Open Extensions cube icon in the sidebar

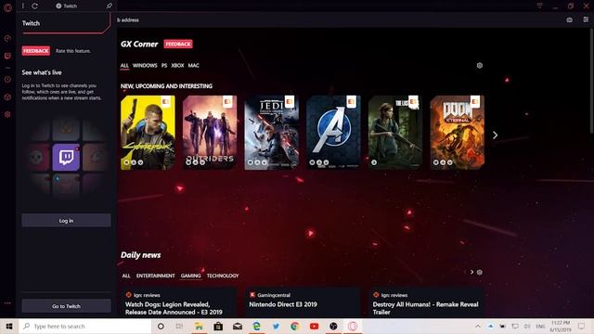tap(7, 96)
